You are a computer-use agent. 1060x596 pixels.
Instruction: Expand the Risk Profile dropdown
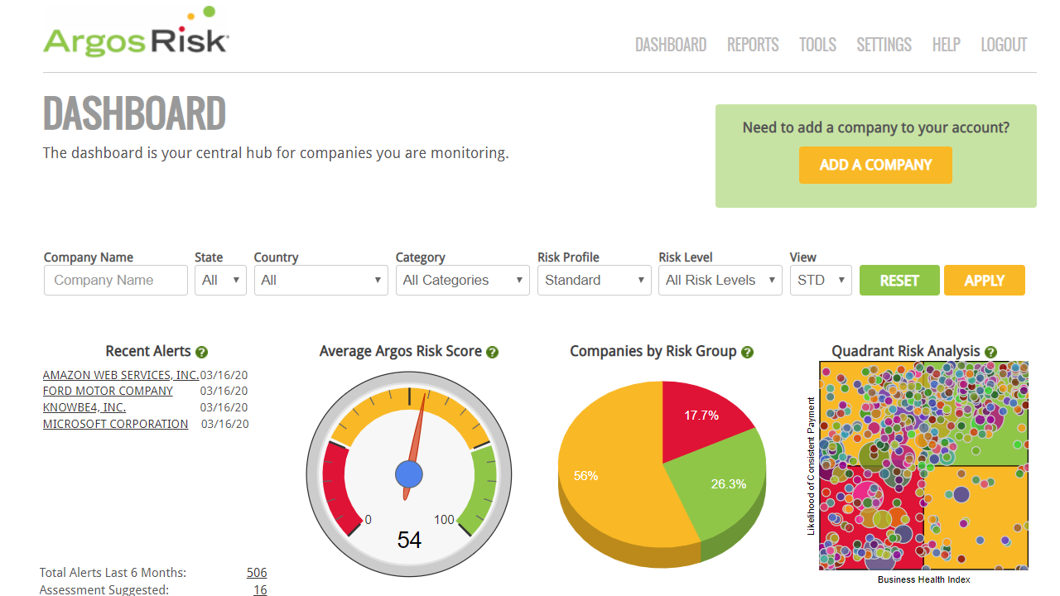tap(595, 280)
